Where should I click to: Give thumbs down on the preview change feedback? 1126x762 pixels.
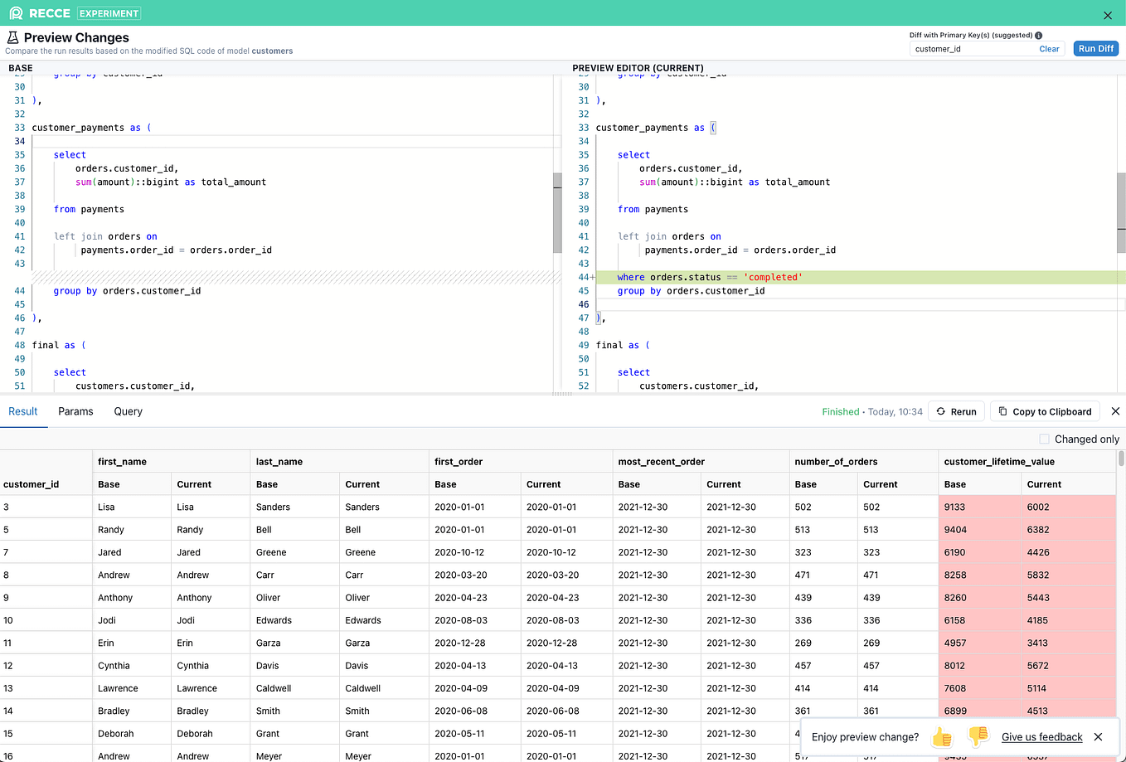pyautogui.click(x=978, y=736)
